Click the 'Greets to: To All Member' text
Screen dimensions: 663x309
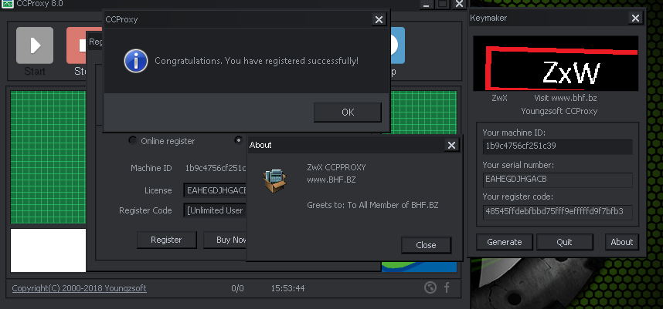(x=372, y=205)
